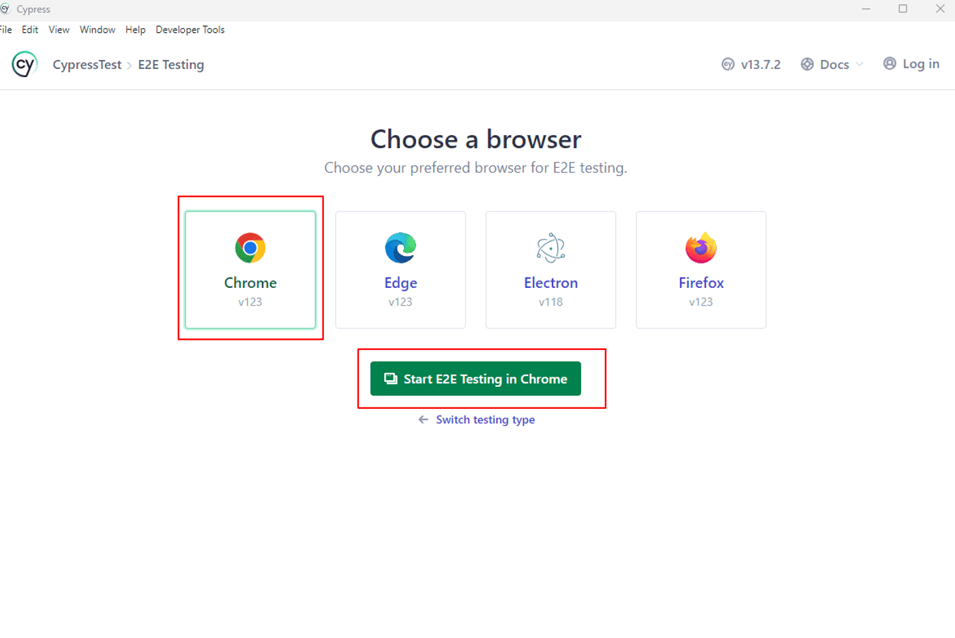Screen dimensions: 955x638
Task: Click the Cypress version icon beside v13.7.2
Action: tap(728, 64)
